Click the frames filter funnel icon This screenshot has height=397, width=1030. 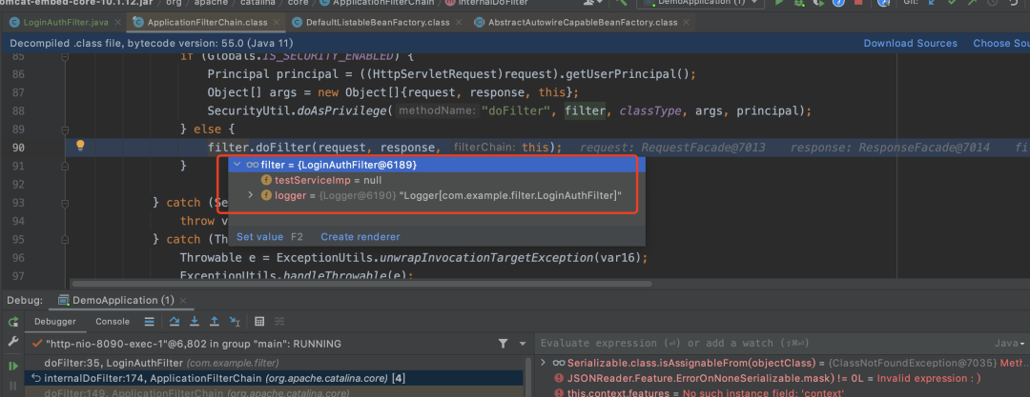point(504,343)
